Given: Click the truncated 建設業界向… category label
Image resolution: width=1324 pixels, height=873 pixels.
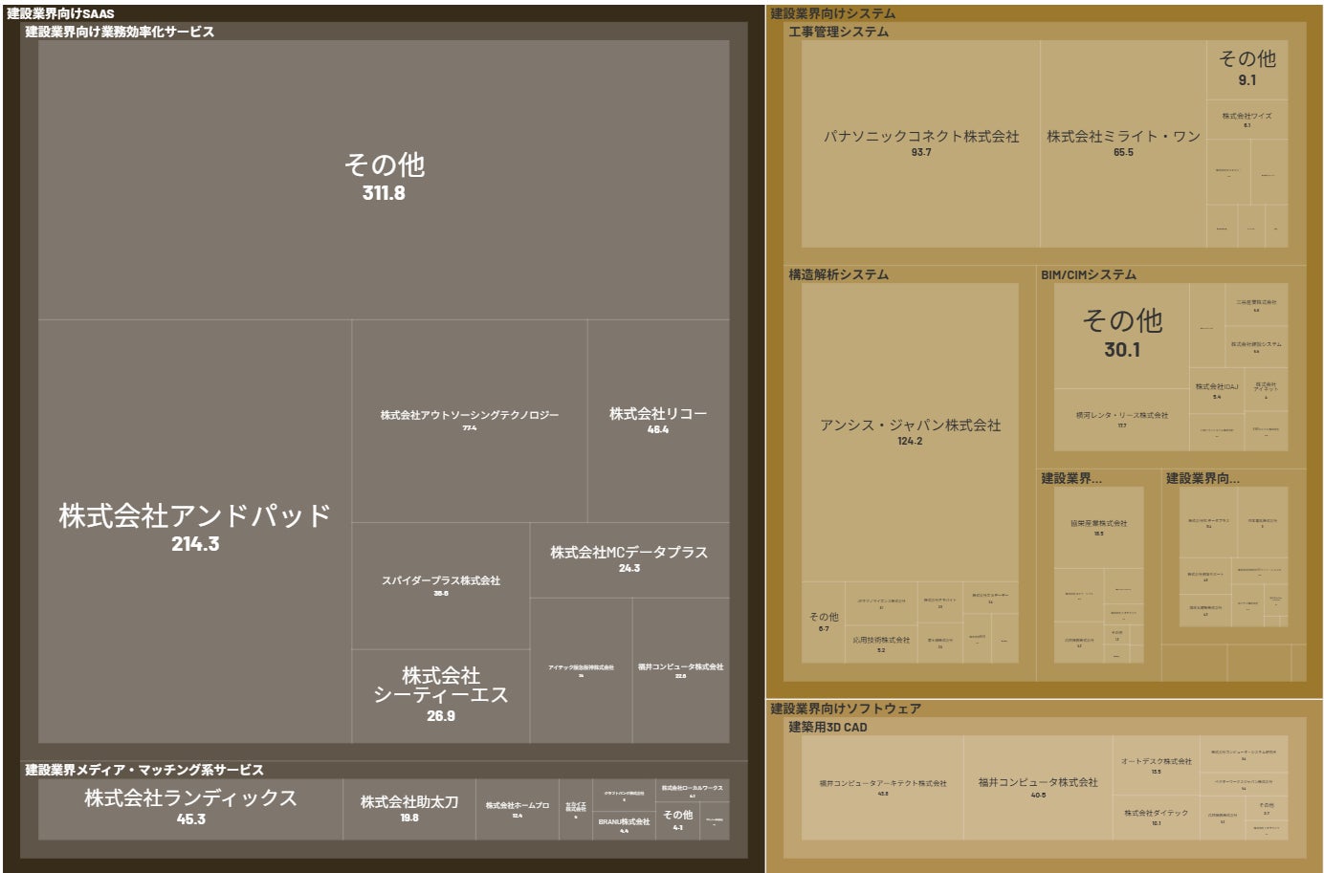Looking at the screenshot, I should coord(1203,478).
